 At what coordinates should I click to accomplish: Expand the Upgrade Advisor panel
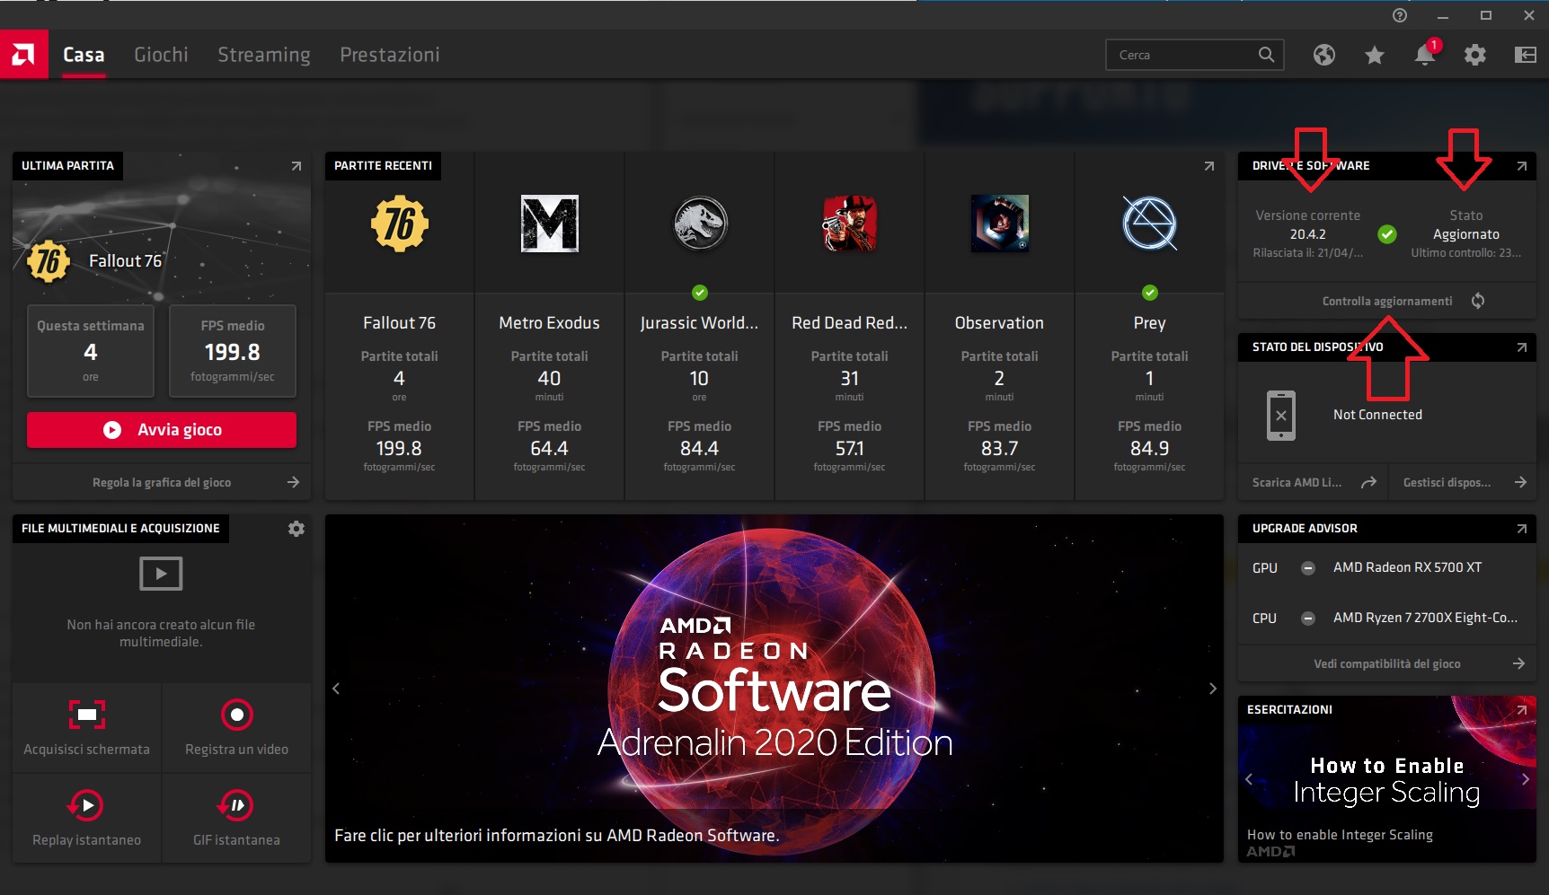[1521, 529]
